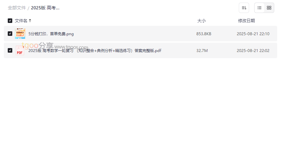Image resolution: width=282 pixels, height=166 pixels.
Task: Click the 大小 column header
Action: 201,21
